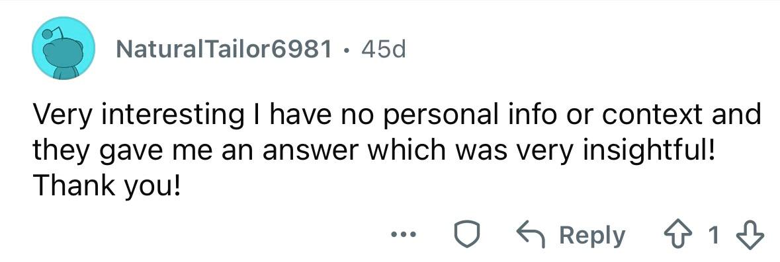The height and width of the screenshot is (262, 780).
Task: Reply to the comment via Reply label
Action: click(x=592, y=236)
